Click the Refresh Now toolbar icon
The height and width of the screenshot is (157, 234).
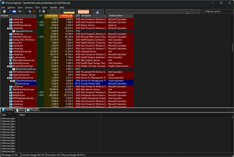(x=10, y=12)
